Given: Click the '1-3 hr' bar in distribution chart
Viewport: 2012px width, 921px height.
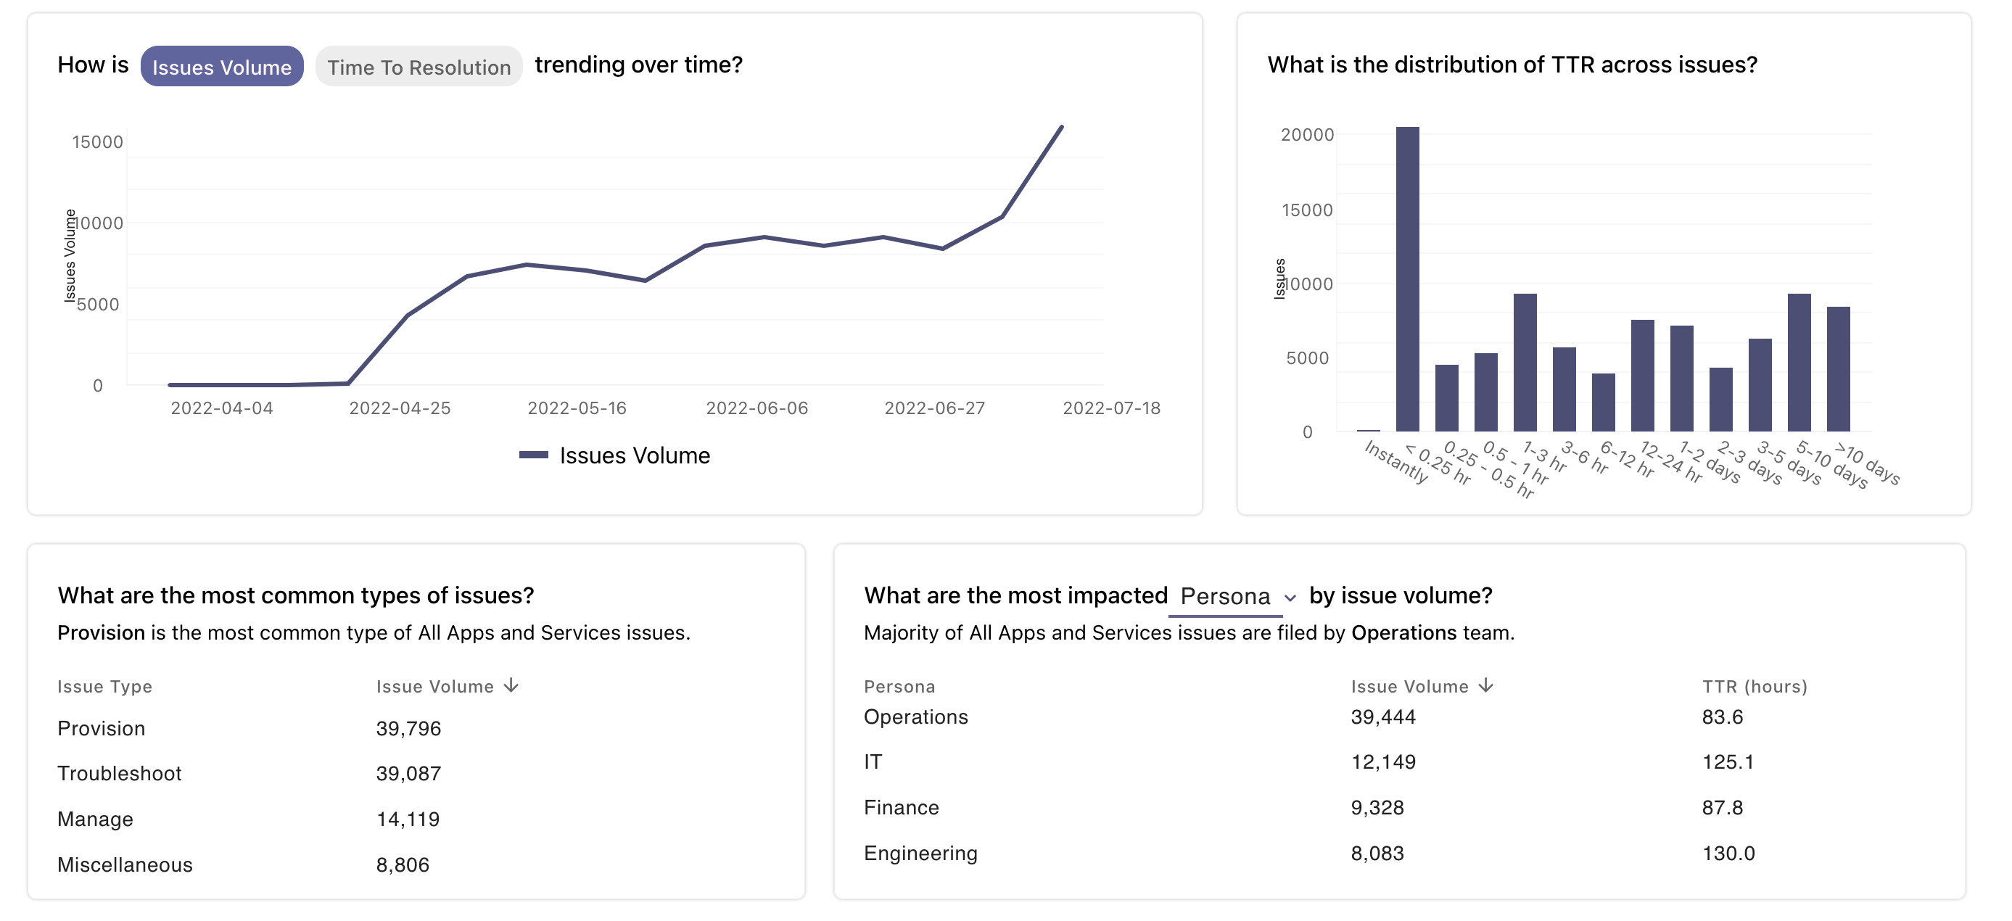Looking at the screenshot, I should tap(1525, 363).
